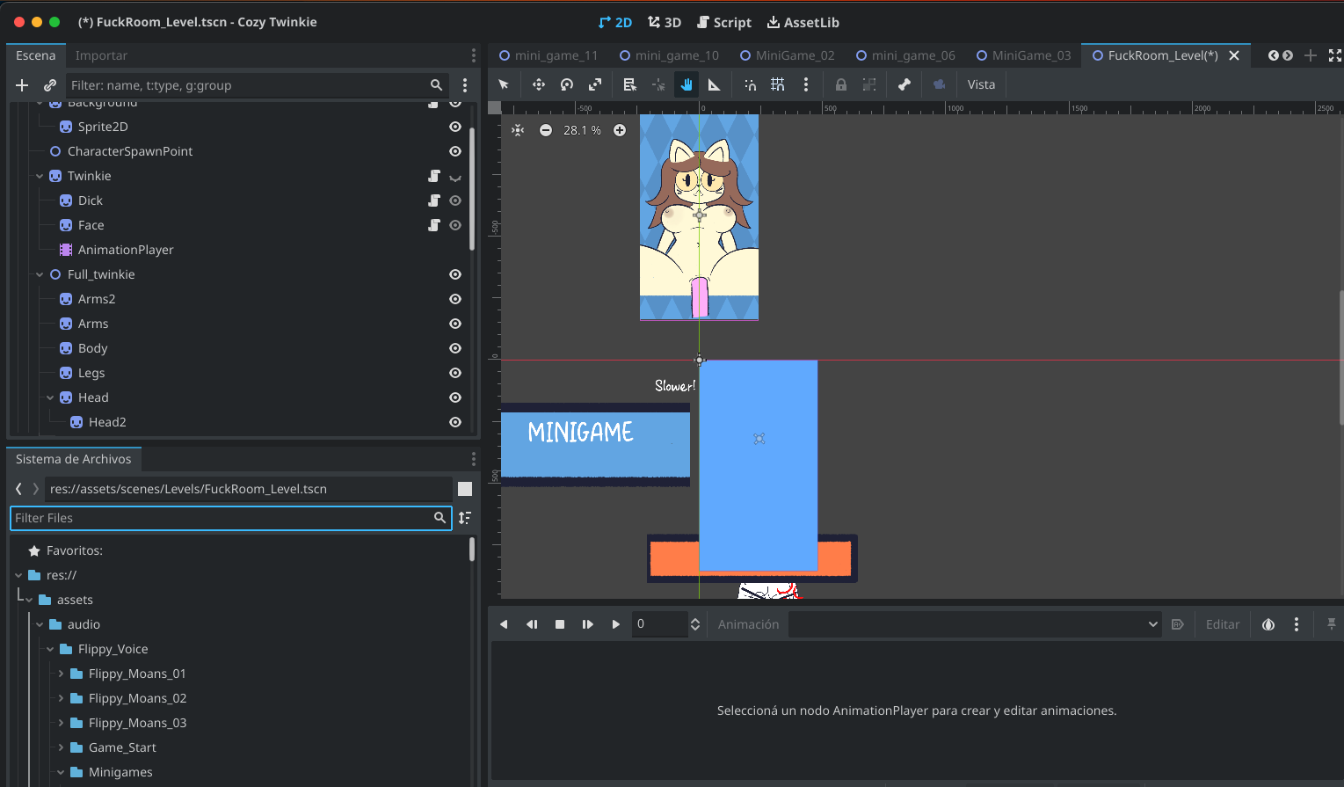Screen dimensions: 1344x787
Task: Switch to the Importar tab
Action: point(101,55)
